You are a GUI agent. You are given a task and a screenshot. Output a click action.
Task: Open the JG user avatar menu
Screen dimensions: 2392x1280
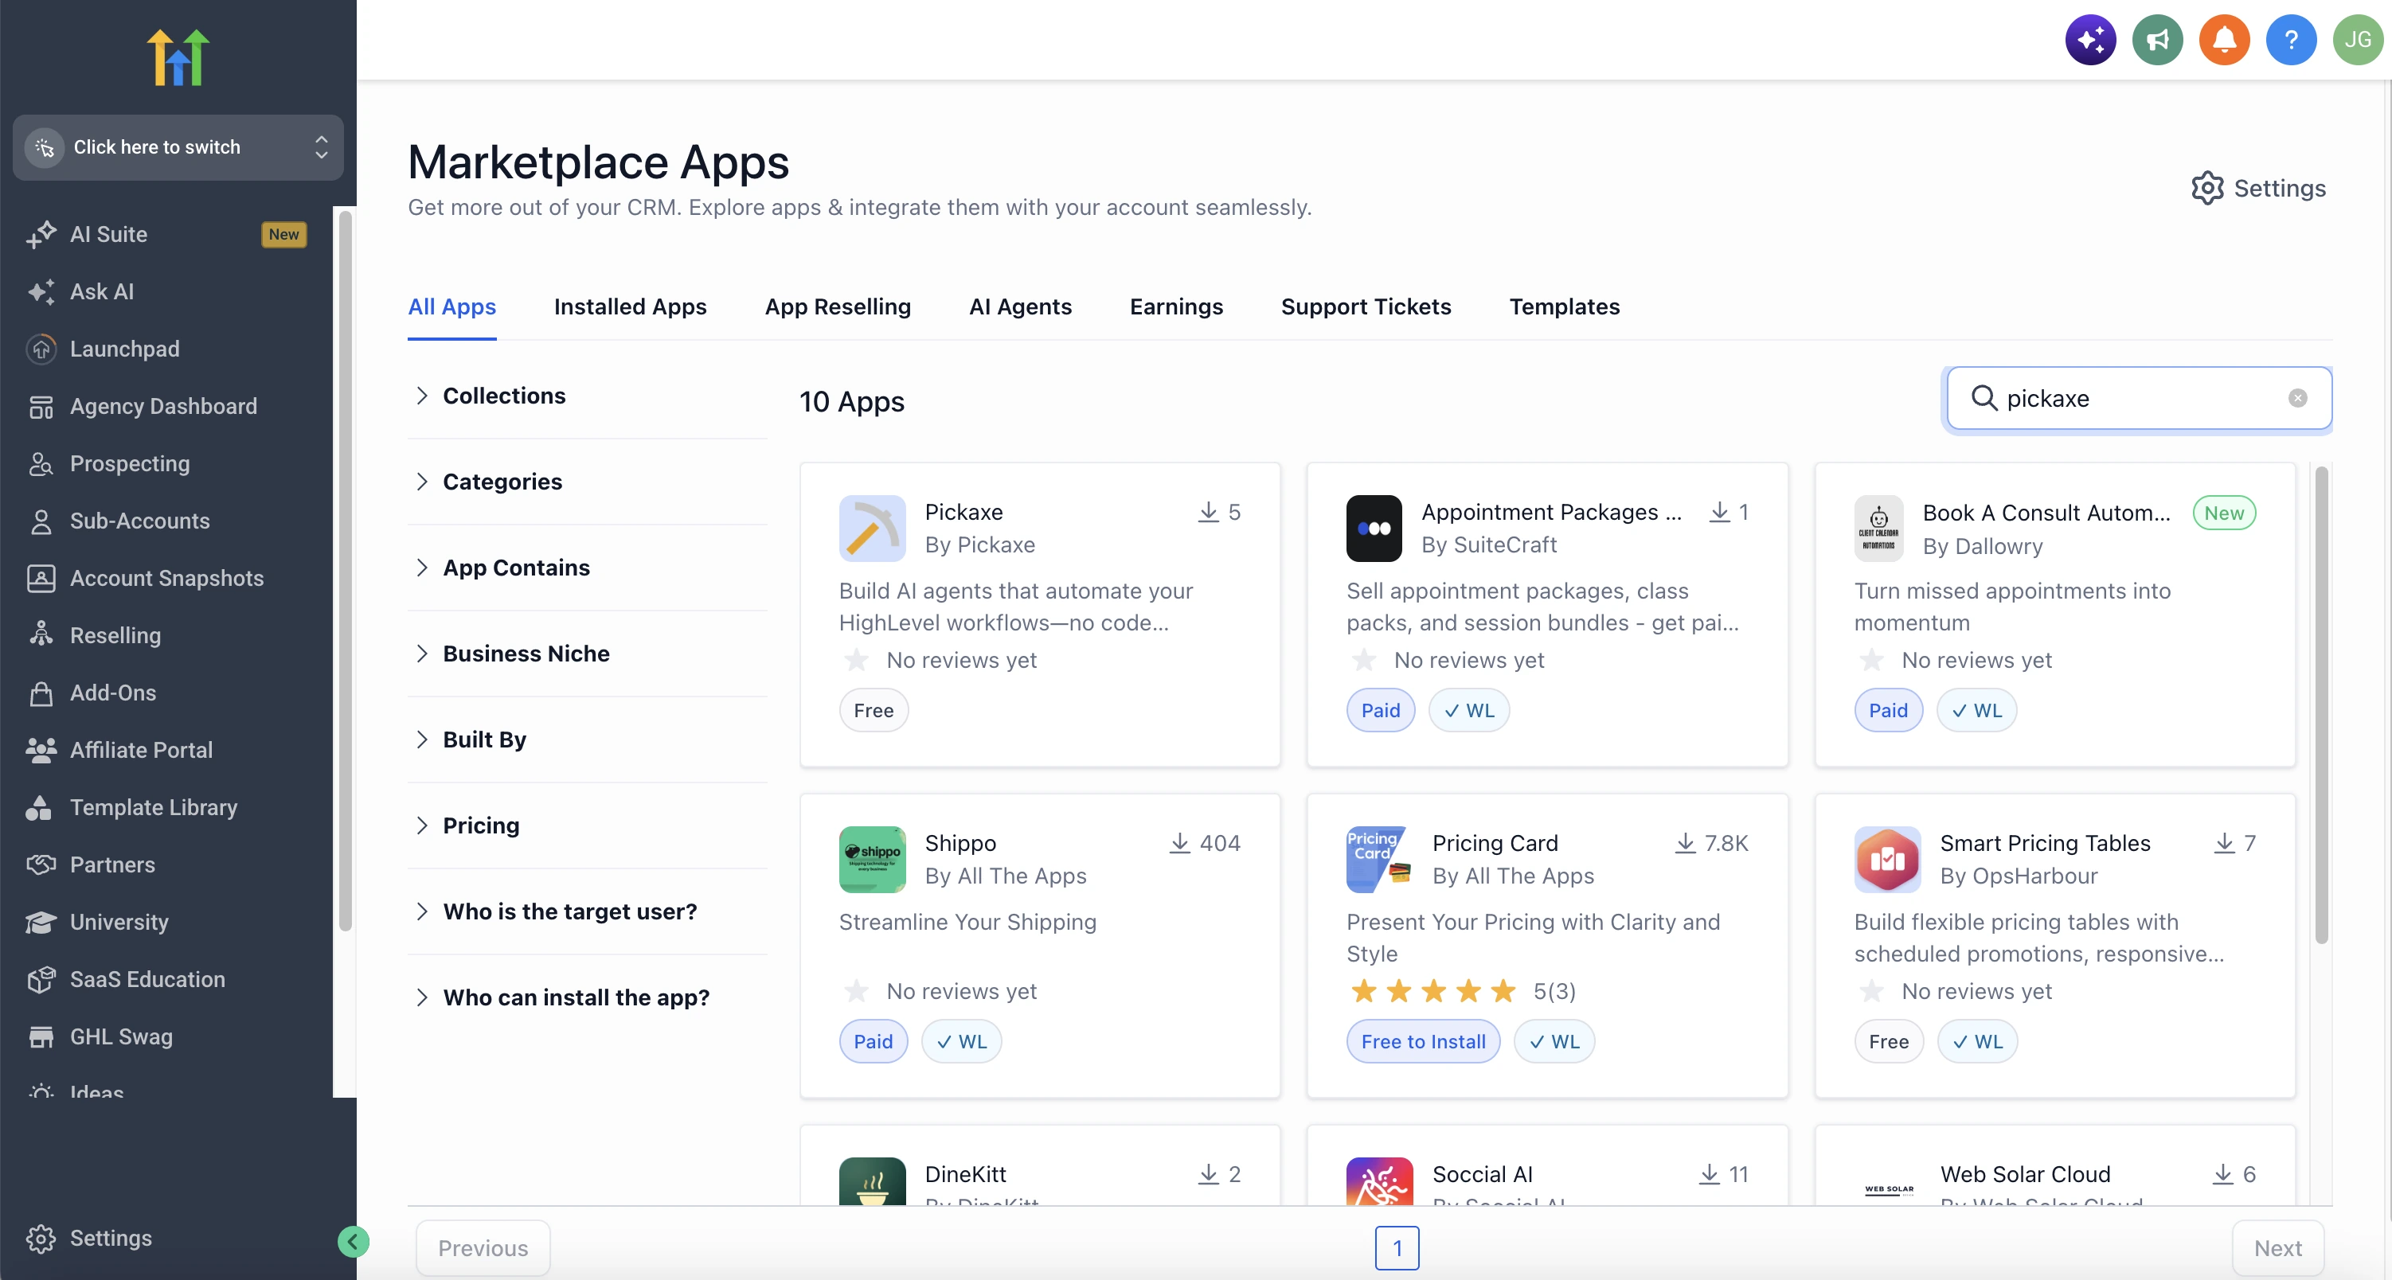coord(2358,40)
